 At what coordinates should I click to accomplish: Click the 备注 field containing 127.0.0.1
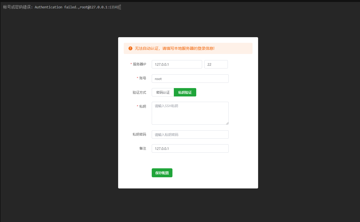(190, 148)
